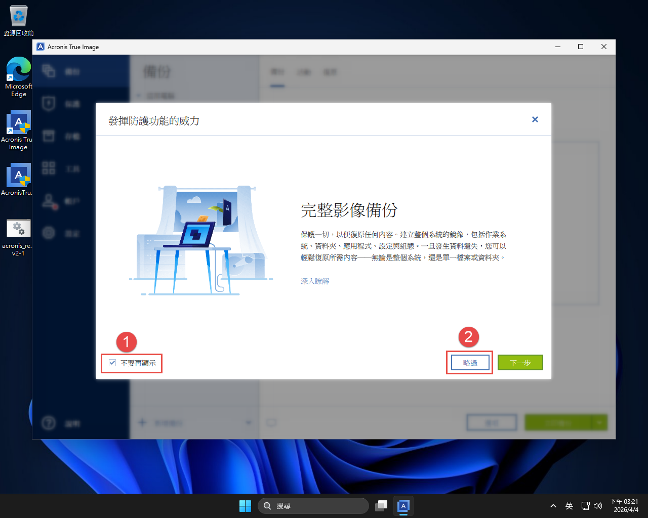Switch input method via the 英 indicator
The image size is (648, 518).
[x=570, y=506]
